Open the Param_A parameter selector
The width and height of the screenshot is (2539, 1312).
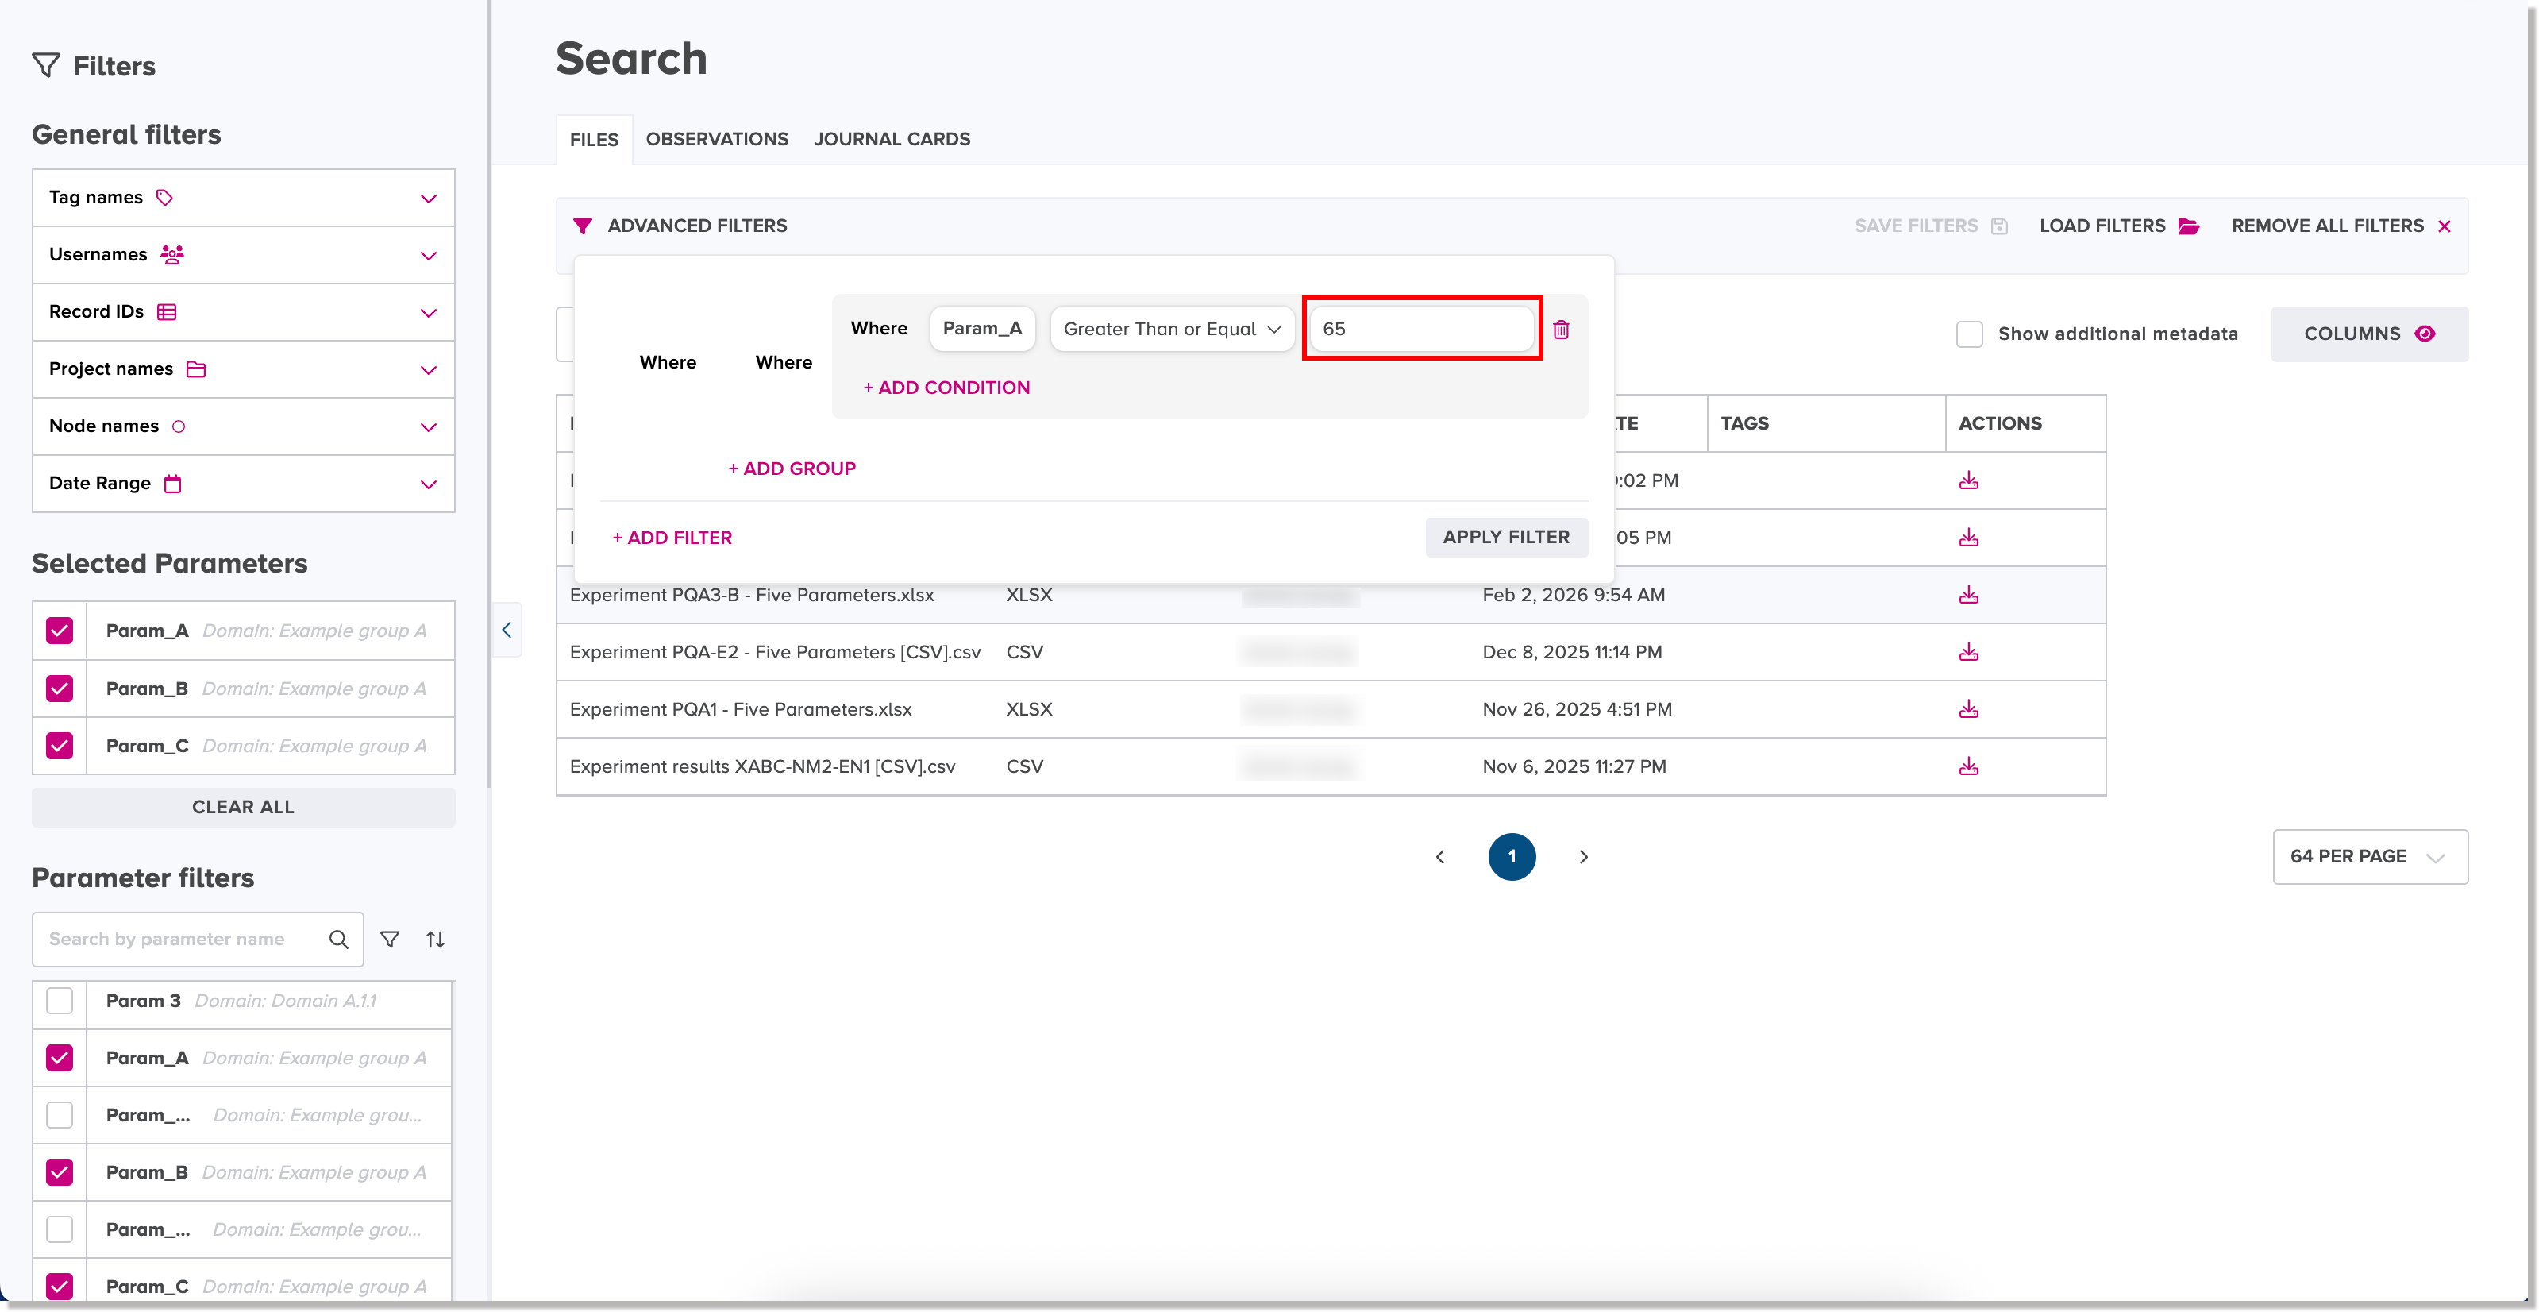point(981,328)
